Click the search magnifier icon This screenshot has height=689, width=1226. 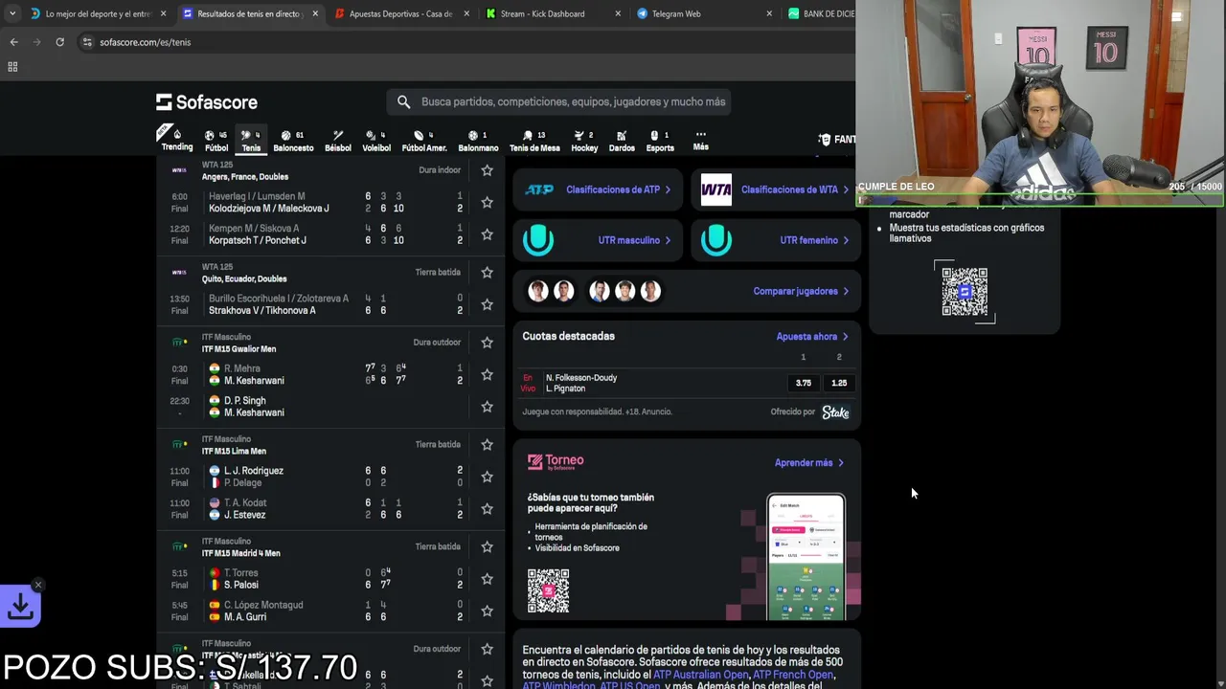tap(403, 101)
